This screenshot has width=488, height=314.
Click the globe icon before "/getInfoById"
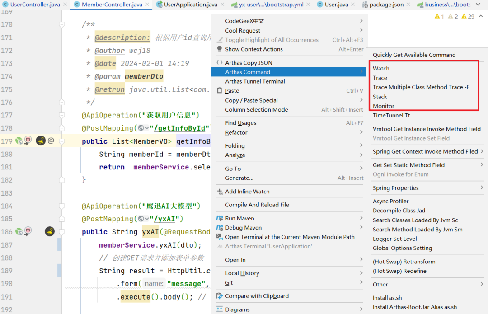click(141, 128)
